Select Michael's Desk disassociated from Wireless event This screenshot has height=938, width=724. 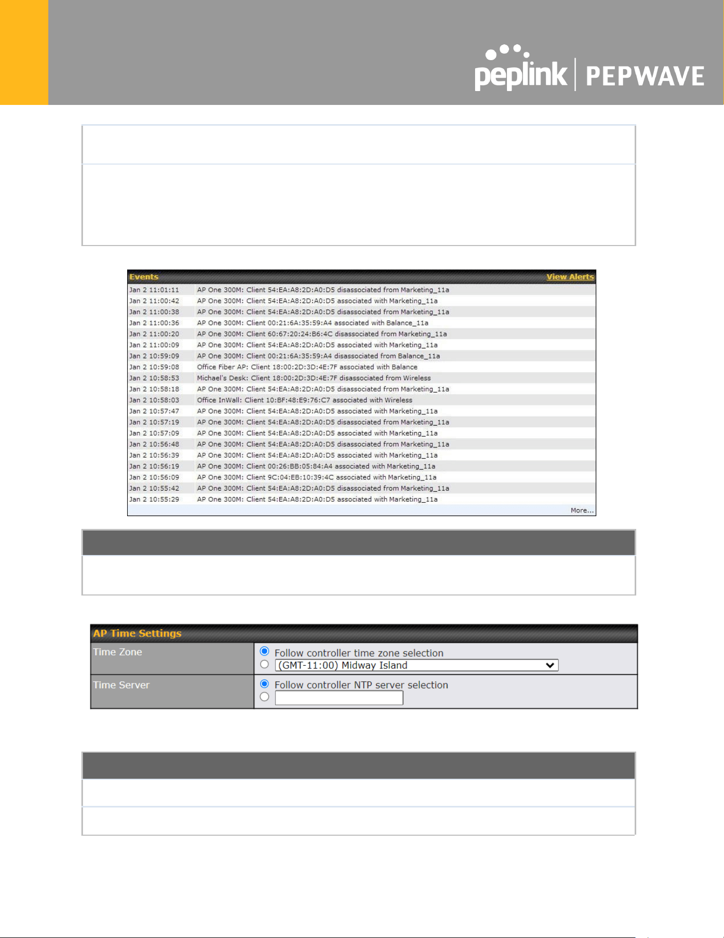click(362, 378)
